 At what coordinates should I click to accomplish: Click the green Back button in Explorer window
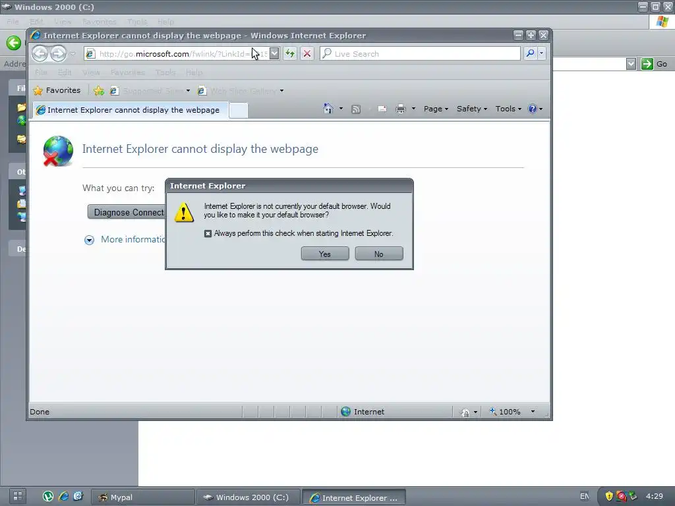pos(14,43)
